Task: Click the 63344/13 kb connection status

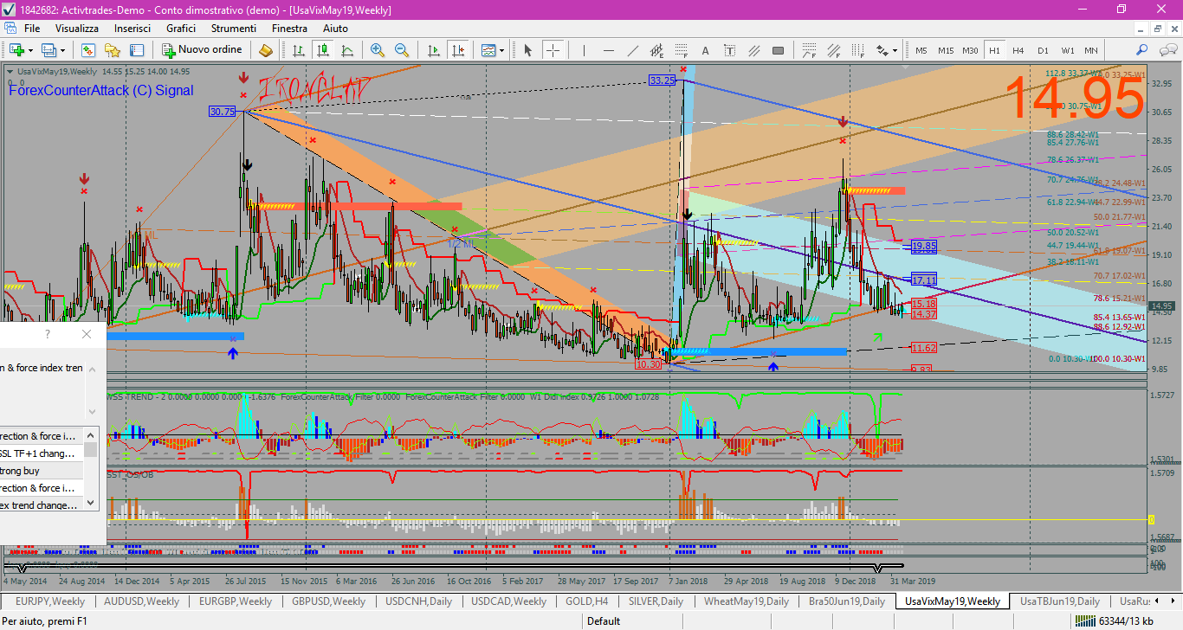Action: coord(1114,620)
